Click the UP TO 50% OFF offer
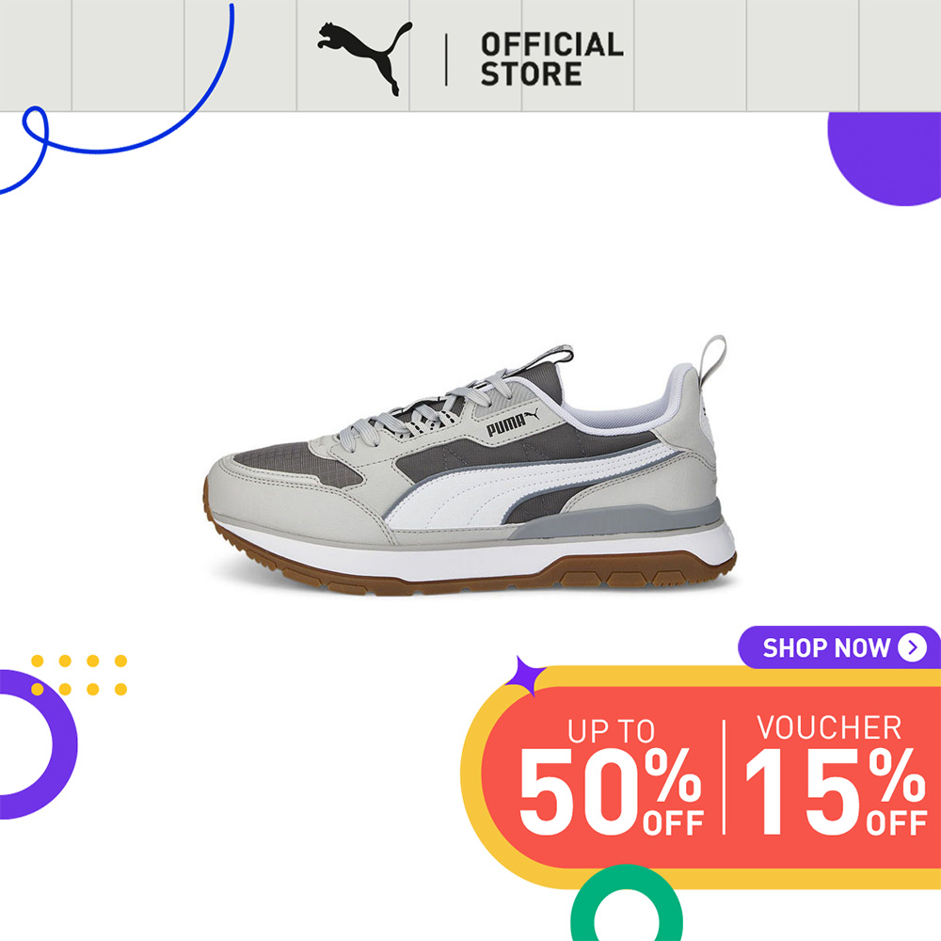This screenshot has width=941, height=941. [611, 776]
